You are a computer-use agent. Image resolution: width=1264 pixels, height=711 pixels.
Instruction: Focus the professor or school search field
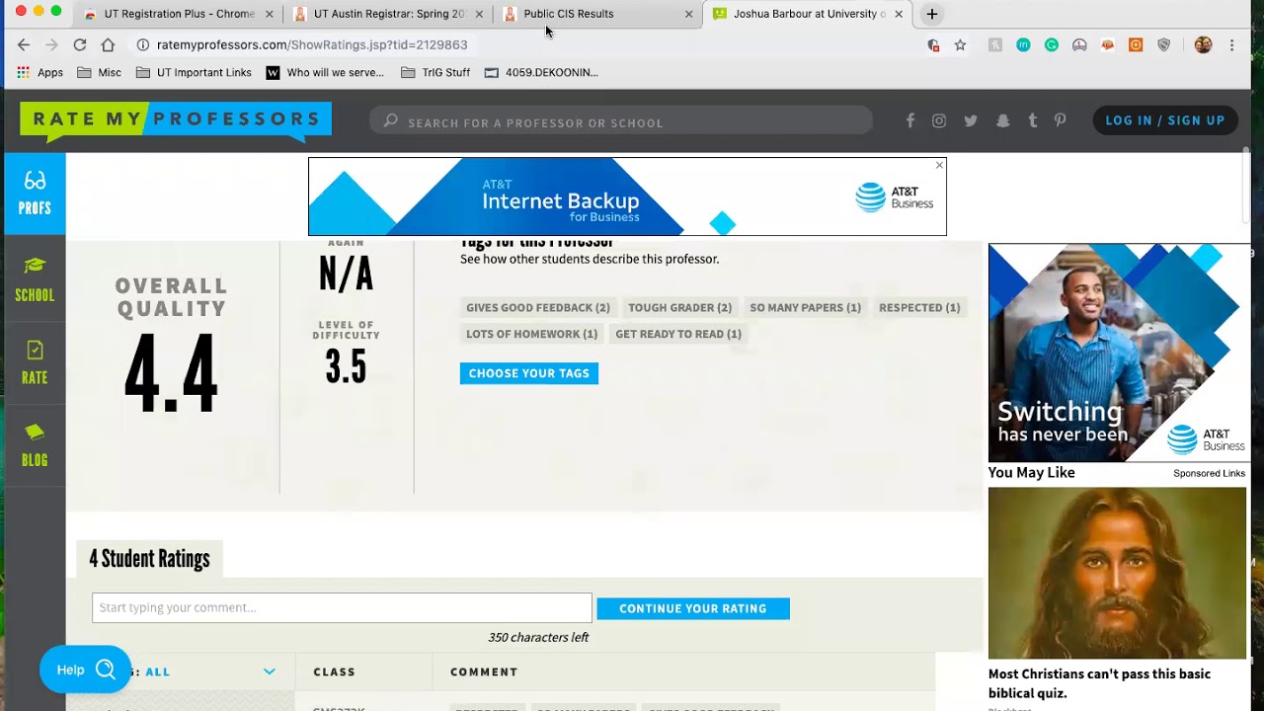621,121
